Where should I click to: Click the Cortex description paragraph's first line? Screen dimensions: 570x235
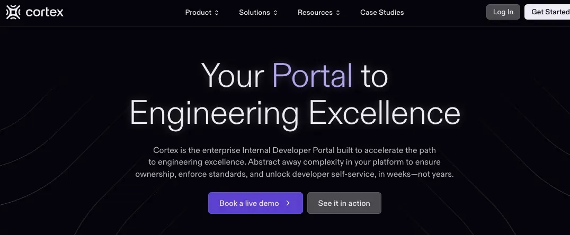point(295,150)
